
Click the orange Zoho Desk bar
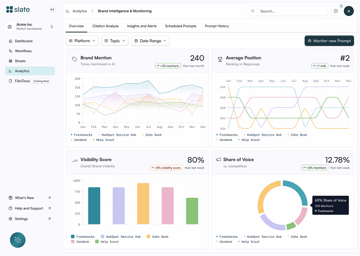click(143, 204)
